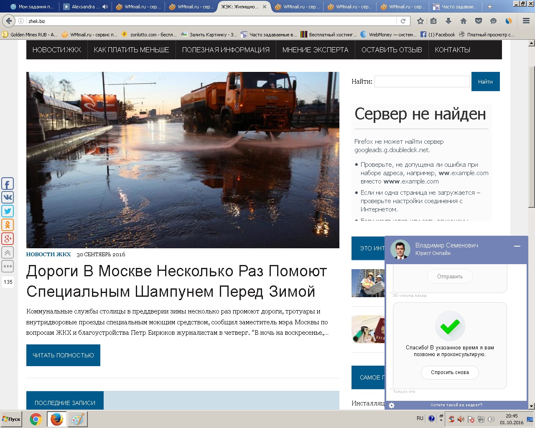Open the construction workers thumbnail
This screenshot has height=428, width=535.
coord(368,283)
